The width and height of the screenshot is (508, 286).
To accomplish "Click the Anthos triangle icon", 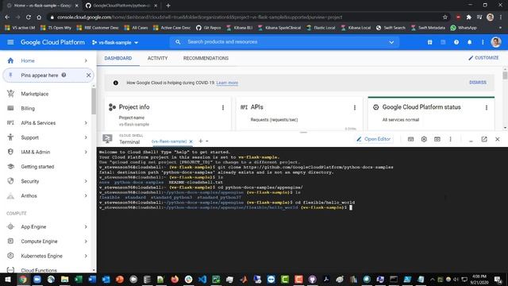I will (10, 196).
